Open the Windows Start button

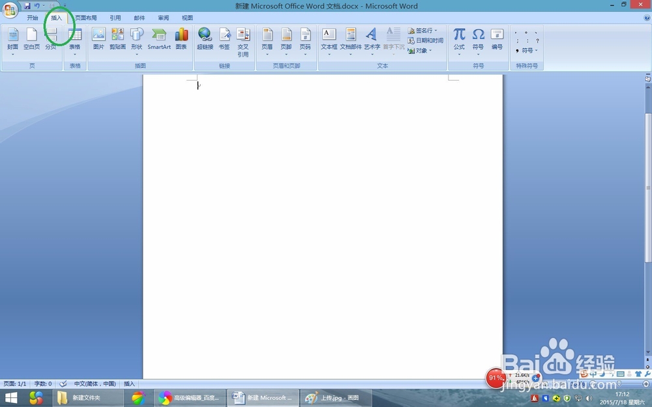[x=11, y=398]
